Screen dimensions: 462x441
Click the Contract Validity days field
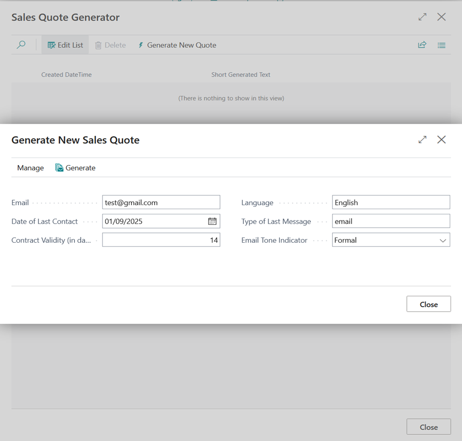pos(161,240)
